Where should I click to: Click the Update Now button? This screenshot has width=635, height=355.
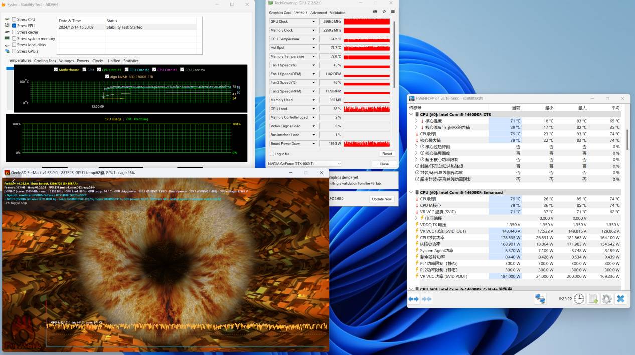[381, 199]
